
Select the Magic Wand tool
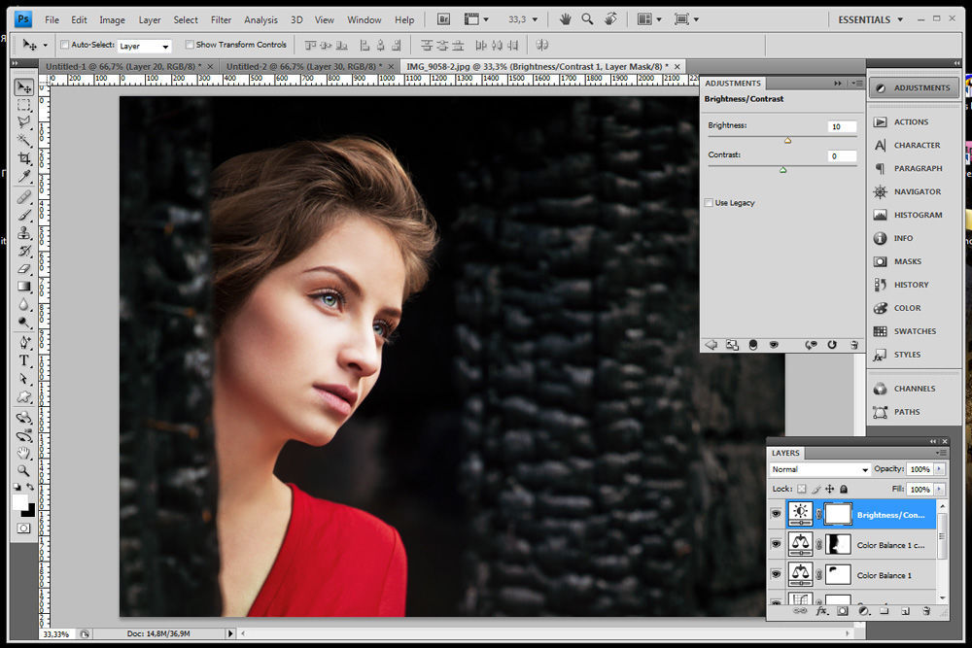pyautogui.click(x=24, y=140)
